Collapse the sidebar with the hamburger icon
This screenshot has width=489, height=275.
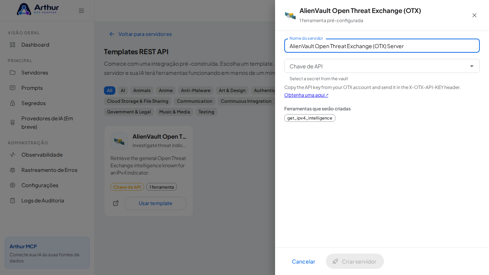81,11
